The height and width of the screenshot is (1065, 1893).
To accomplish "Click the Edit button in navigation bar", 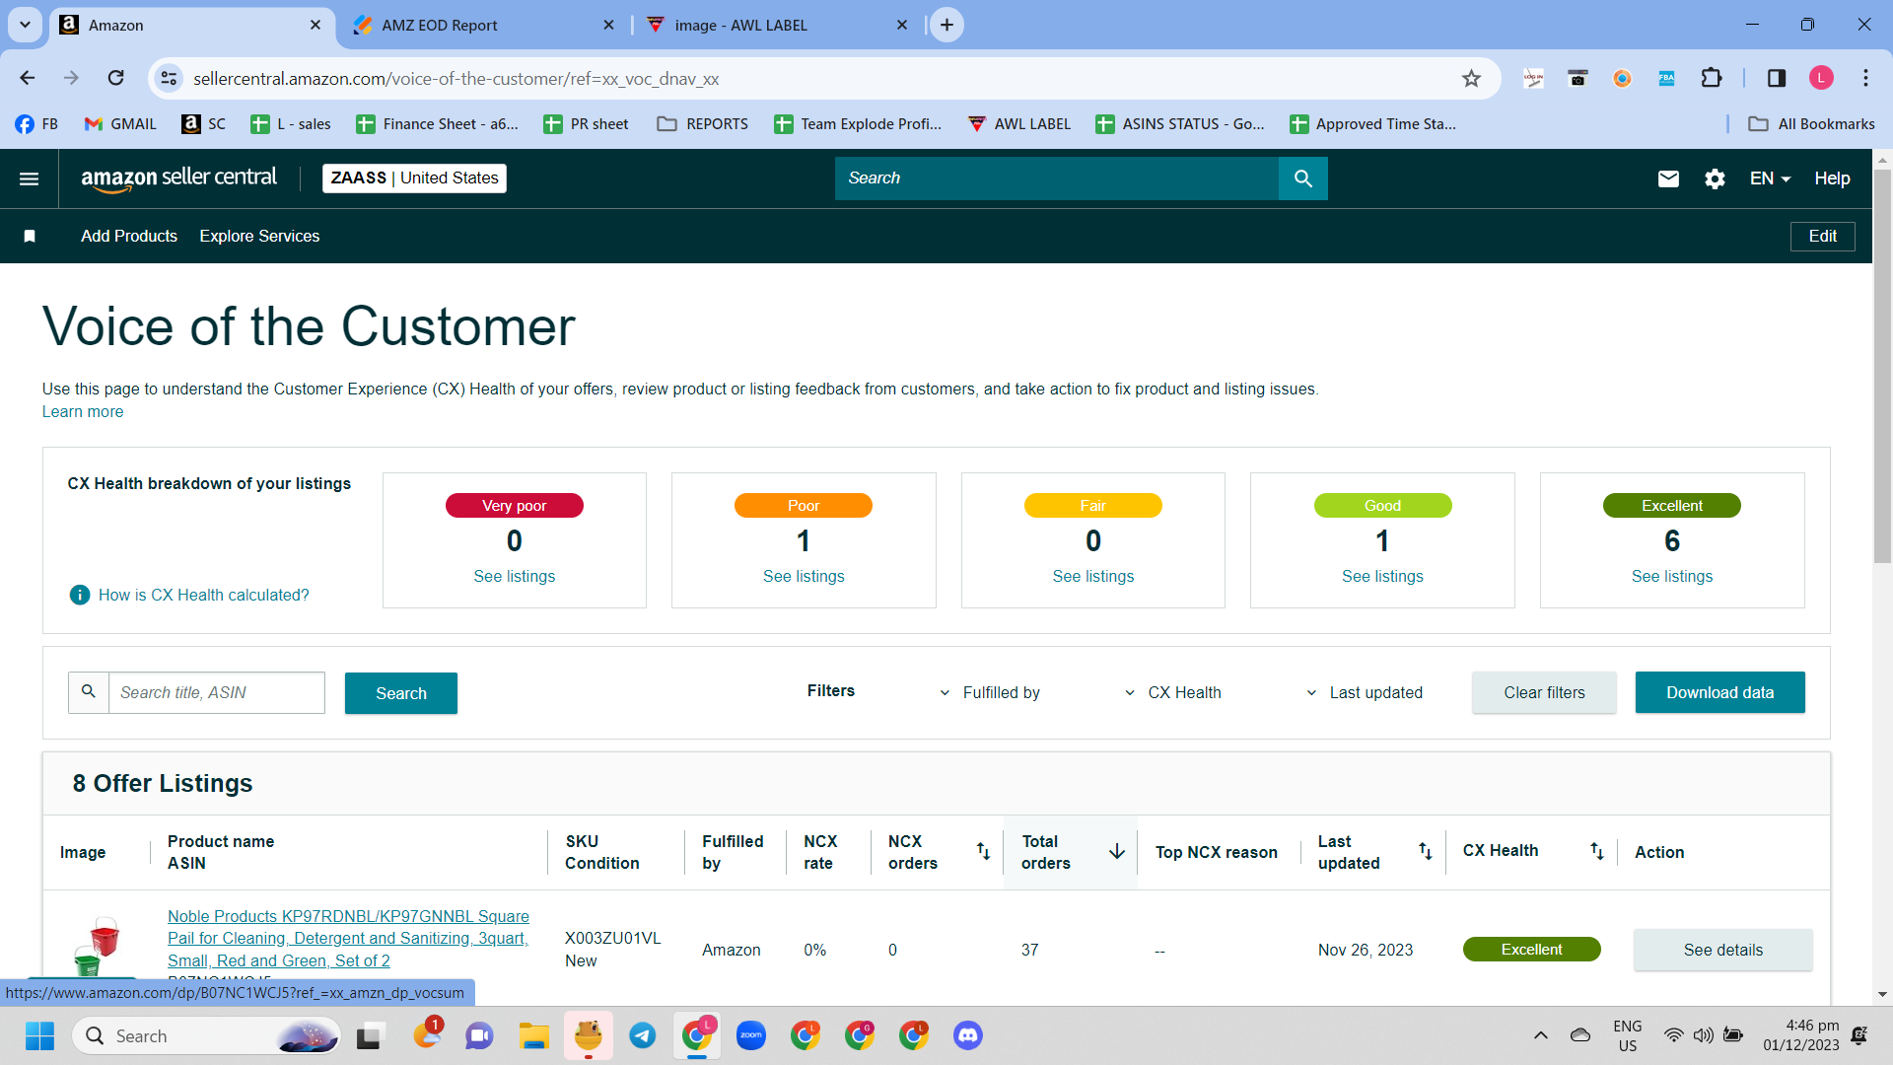I will tap(1822, 236).
